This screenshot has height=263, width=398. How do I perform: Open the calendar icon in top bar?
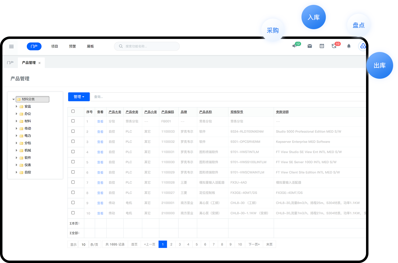322,46
